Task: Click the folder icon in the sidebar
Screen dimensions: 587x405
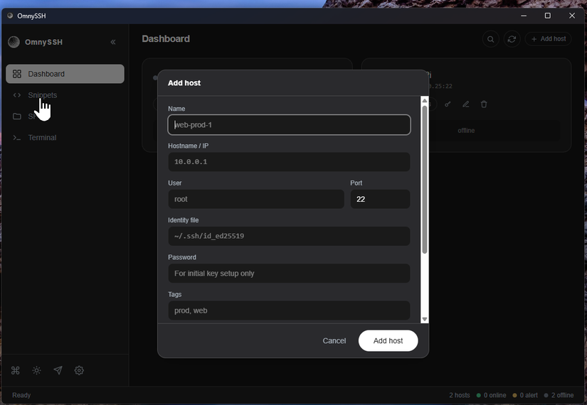Action: click(17, 117)
